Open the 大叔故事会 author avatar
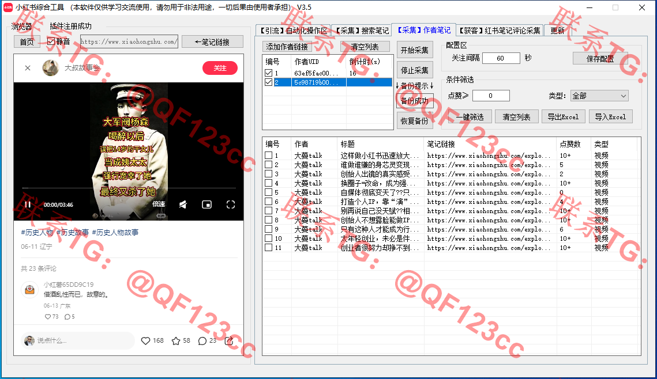The width and height of the screenshot is (657, 379). click(51, 68)
